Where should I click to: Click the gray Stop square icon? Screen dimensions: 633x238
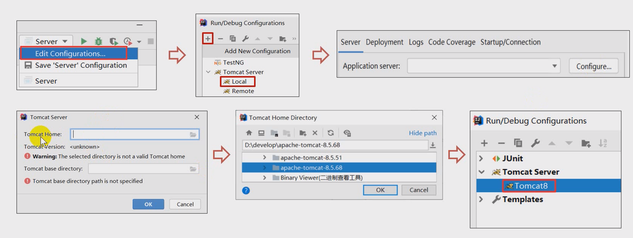point(151,41)
